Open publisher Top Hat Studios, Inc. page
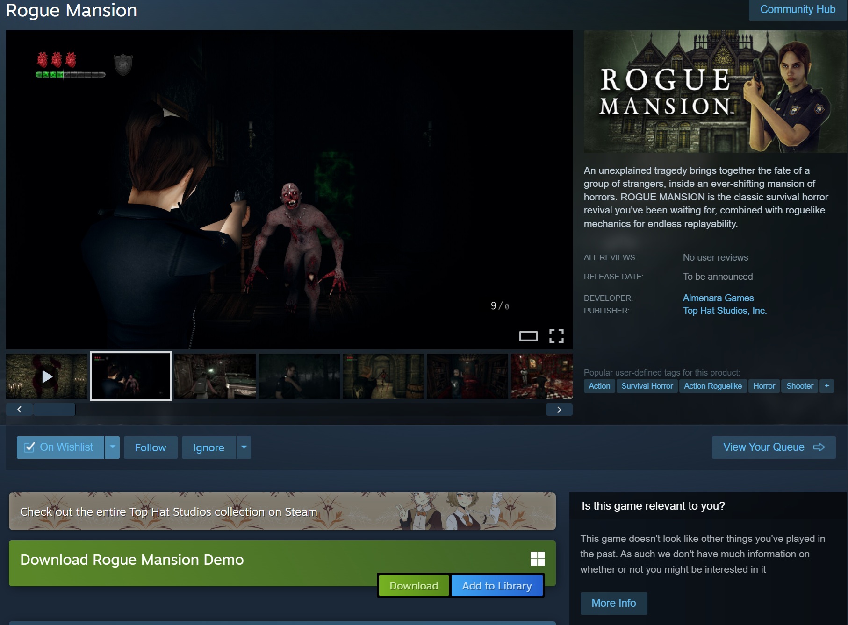Viewport: 848px width, 625px height. [x=725, y=311]
